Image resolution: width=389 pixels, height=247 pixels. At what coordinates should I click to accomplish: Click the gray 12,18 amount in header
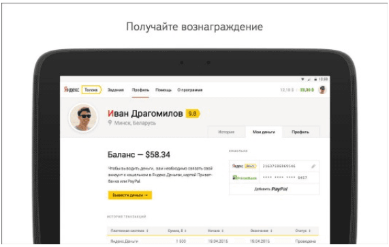point(287,90)
